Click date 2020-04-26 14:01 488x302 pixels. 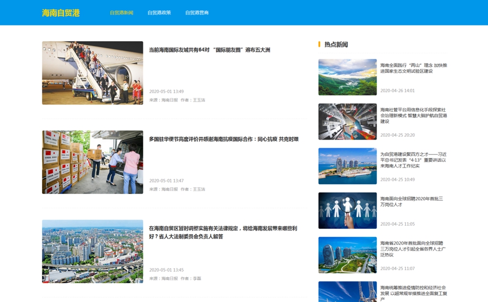click(x=397, y=91)
